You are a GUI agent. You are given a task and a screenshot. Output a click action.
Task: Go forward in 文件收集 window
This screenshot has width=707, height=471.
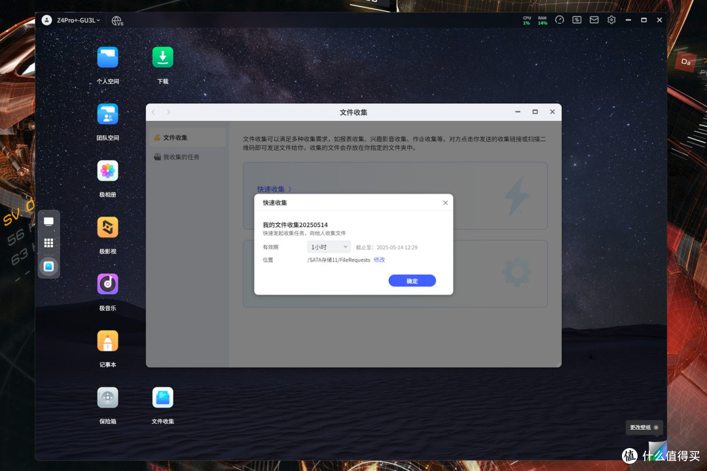(x=168, y=112)
